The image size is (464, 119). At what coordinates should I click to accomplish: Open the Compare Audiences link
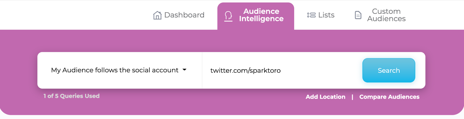coord(389,97)
